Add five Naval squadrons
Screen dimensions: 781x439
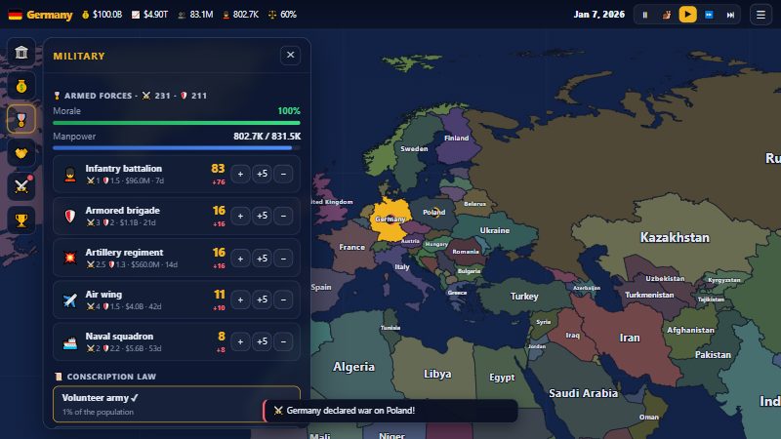pyautogui.click(x=262, y=341)
